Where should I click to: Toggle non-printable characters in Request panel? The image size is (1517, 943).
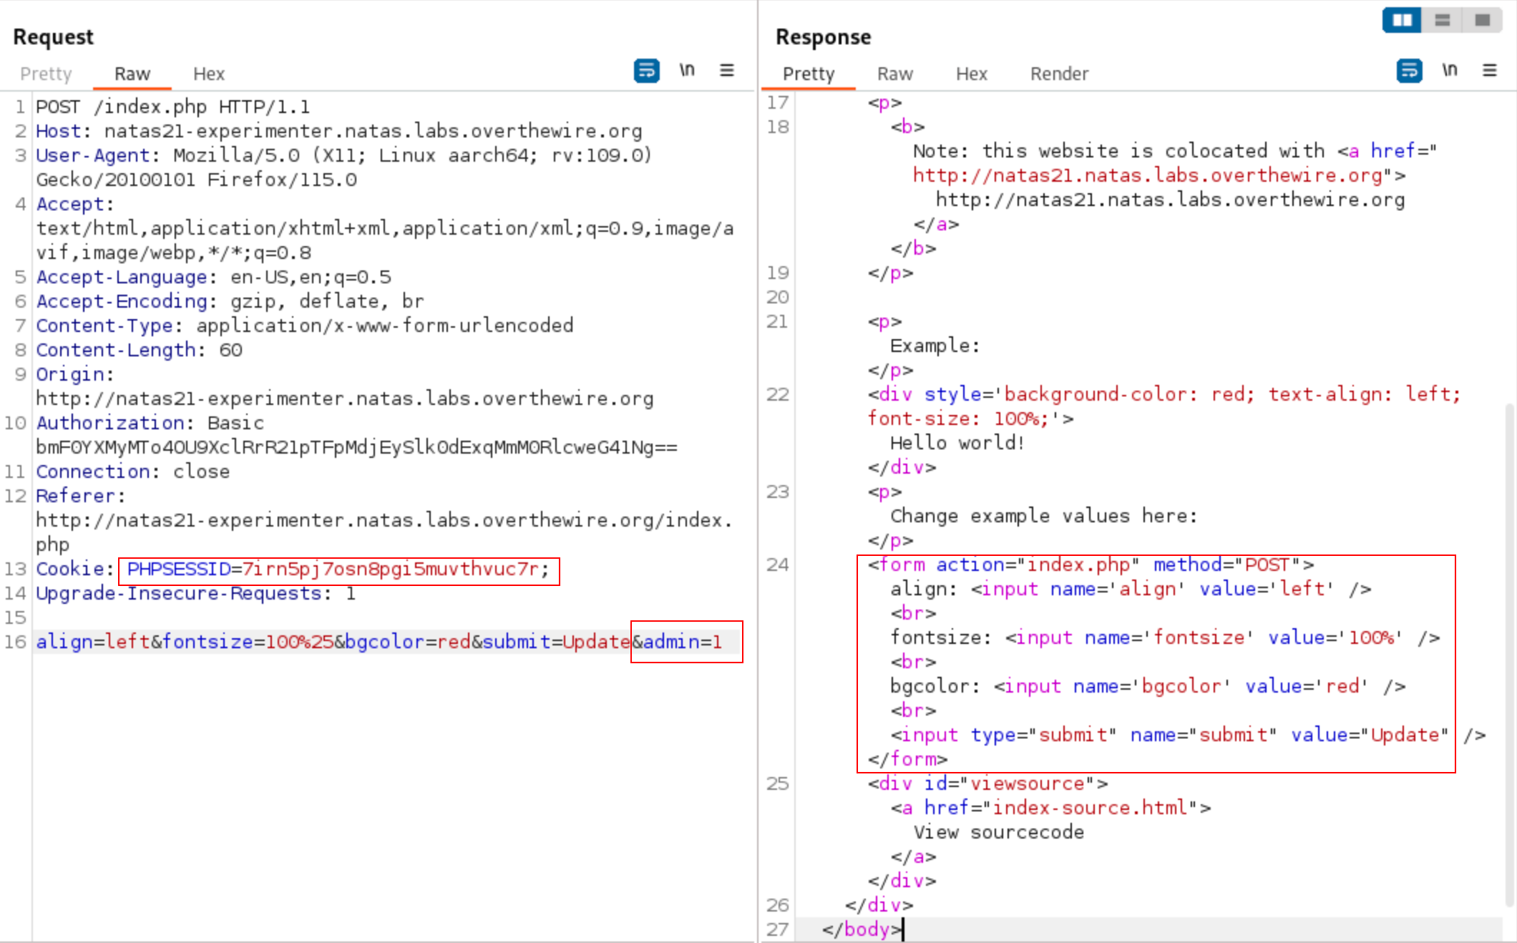coord(687,71)
